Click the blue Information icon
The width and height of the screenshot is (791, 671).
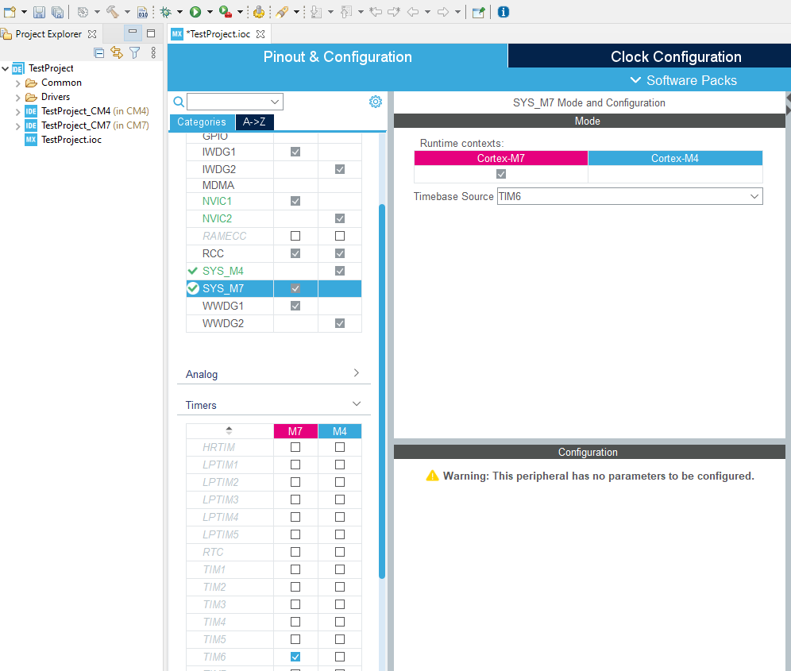(x=504, y=12)
